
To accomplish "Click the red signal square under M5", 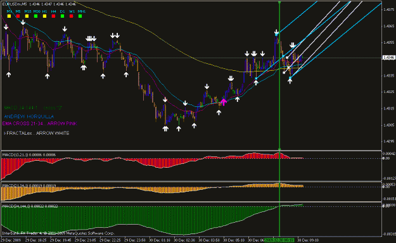I will 18,16.
